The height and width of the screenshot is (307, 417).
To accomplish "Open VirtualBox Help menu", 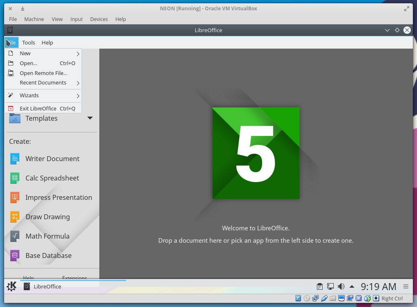I will 120,19.
